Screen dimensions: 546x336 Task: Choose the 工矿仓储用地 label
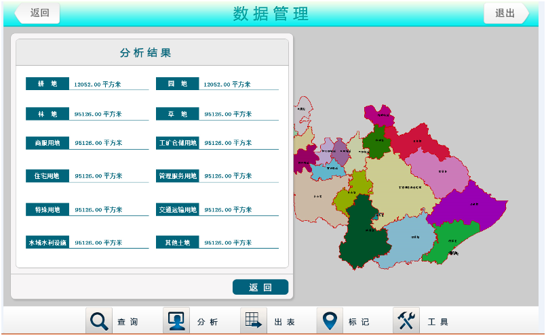(x=177, y=143)
